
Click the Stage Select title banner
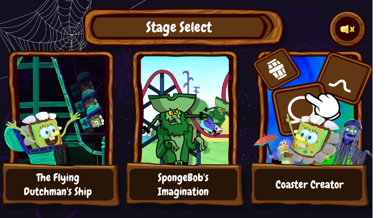(x=183, y=27)
